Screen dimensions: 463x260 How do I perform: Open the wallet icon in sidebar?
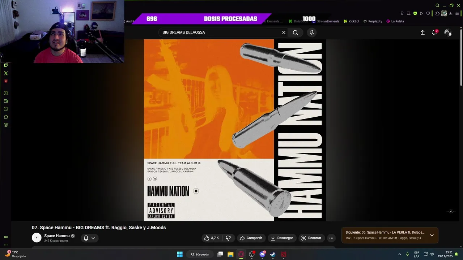pos(6,101)
